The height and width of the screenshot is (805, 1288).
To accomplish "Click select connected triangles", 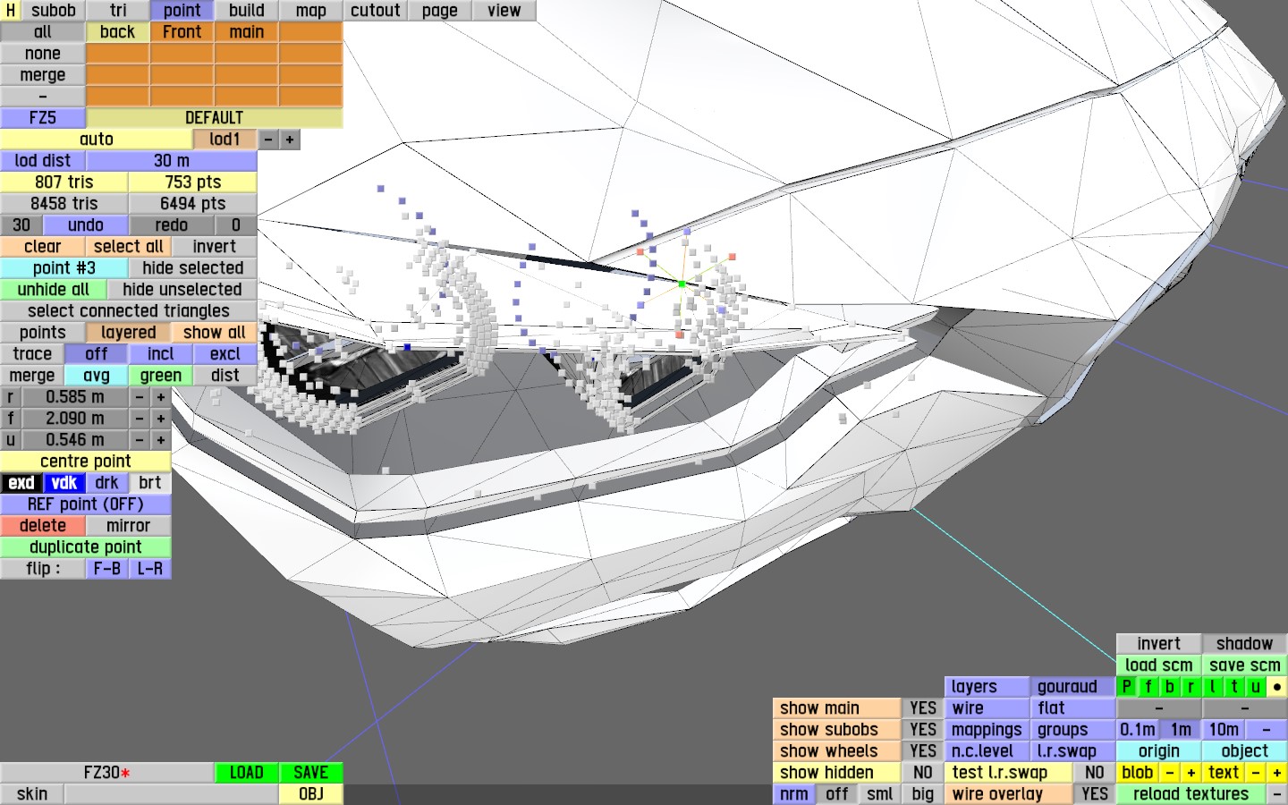I will point(129,311).
